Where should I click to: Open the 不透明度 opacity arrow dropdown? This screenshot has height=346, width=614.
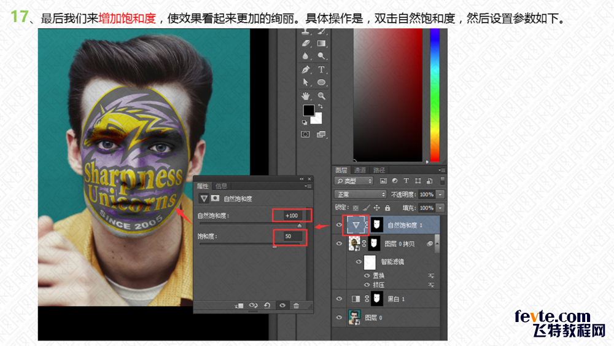pyautogui.click(x=440, y=194)
